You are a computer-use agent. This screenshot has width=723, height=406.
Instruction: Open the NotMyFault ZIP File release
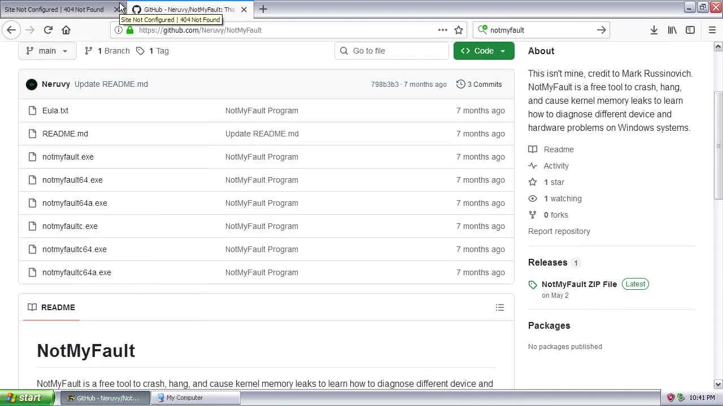579,284
